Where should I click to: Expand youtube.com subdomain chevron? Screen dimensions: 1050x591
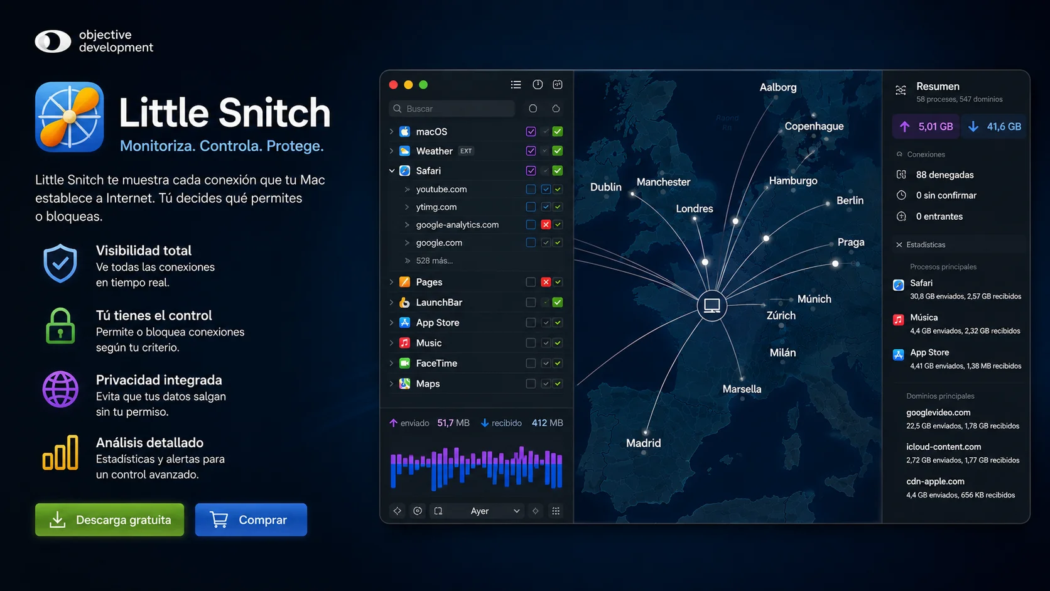click(x=407, y=189)
